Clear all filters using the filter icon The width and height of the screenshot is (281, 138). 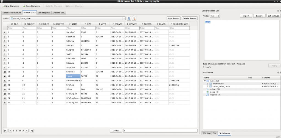(134, 18)
